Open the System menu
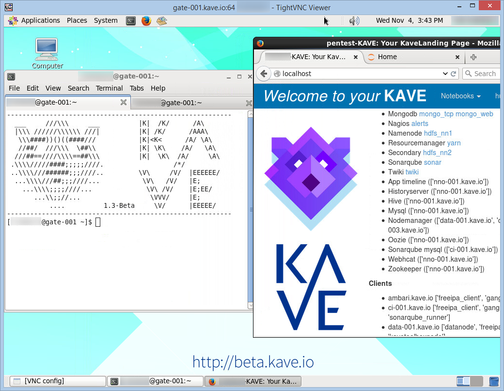Image resolution: width=504 pixels, height=391 pixels. [x=106, y=20]
